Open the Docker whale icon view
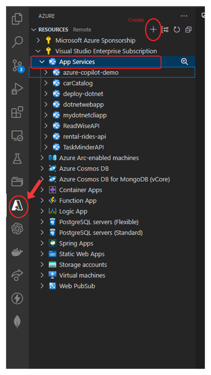The image size is (211, 375). click(17, 252)
